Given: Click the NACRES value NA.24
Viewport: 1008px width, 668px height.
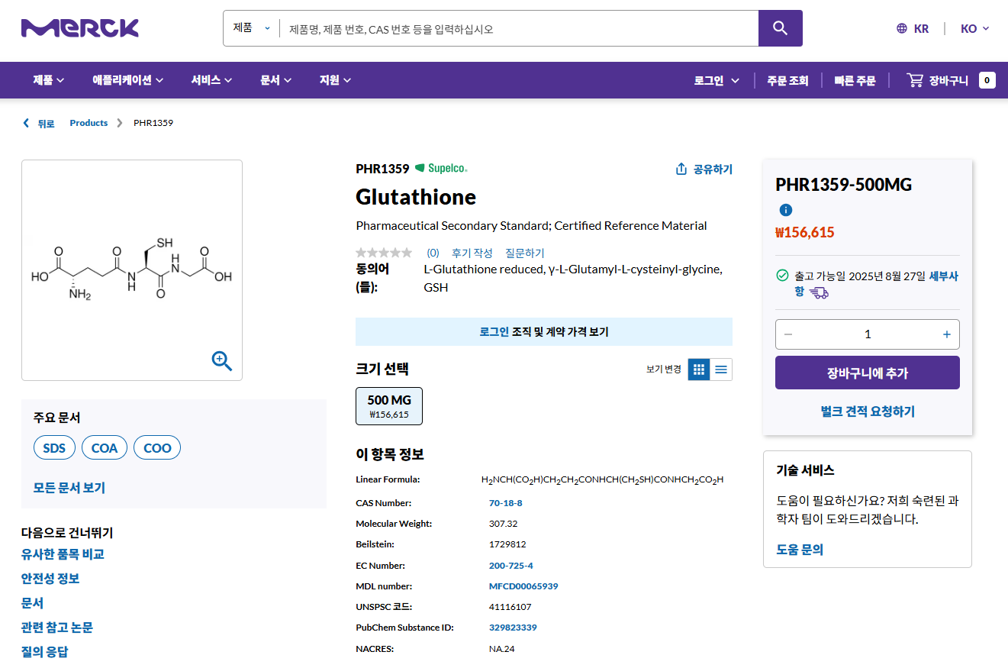Looking at the screenshot, I should pos(501,649).
